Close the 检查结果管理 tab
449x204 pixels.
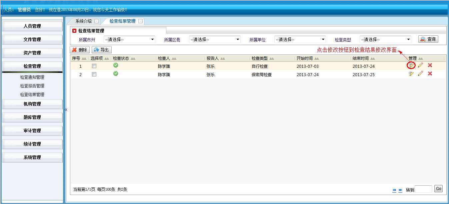pos(141,21)
